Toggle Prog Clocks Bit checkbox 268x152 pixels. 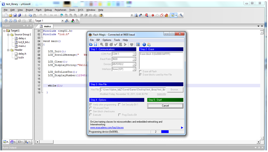119,115
